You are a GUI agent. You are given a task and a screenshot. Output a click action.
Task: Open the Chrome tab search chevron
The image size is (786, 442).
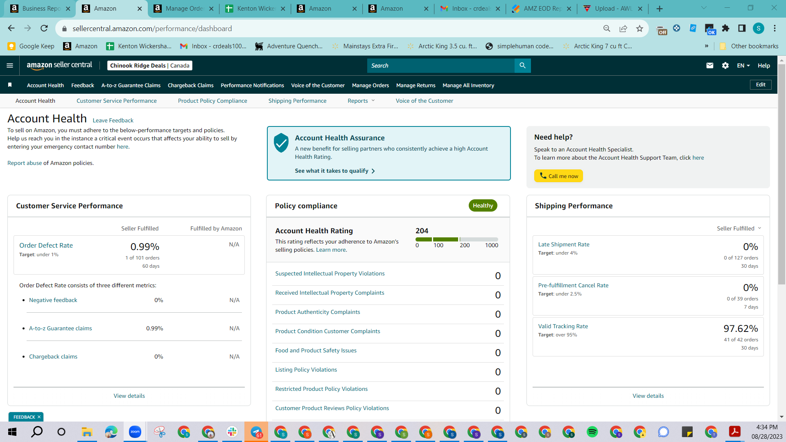[704, 8]
